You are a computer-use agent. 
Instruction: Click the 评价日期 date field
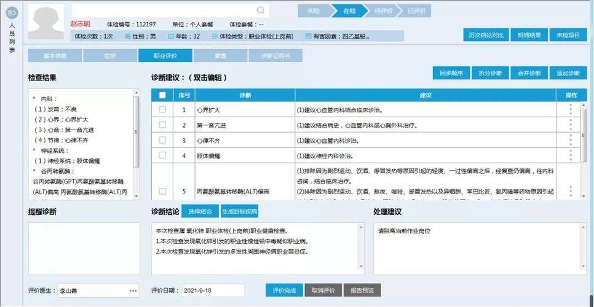point(213,291)
